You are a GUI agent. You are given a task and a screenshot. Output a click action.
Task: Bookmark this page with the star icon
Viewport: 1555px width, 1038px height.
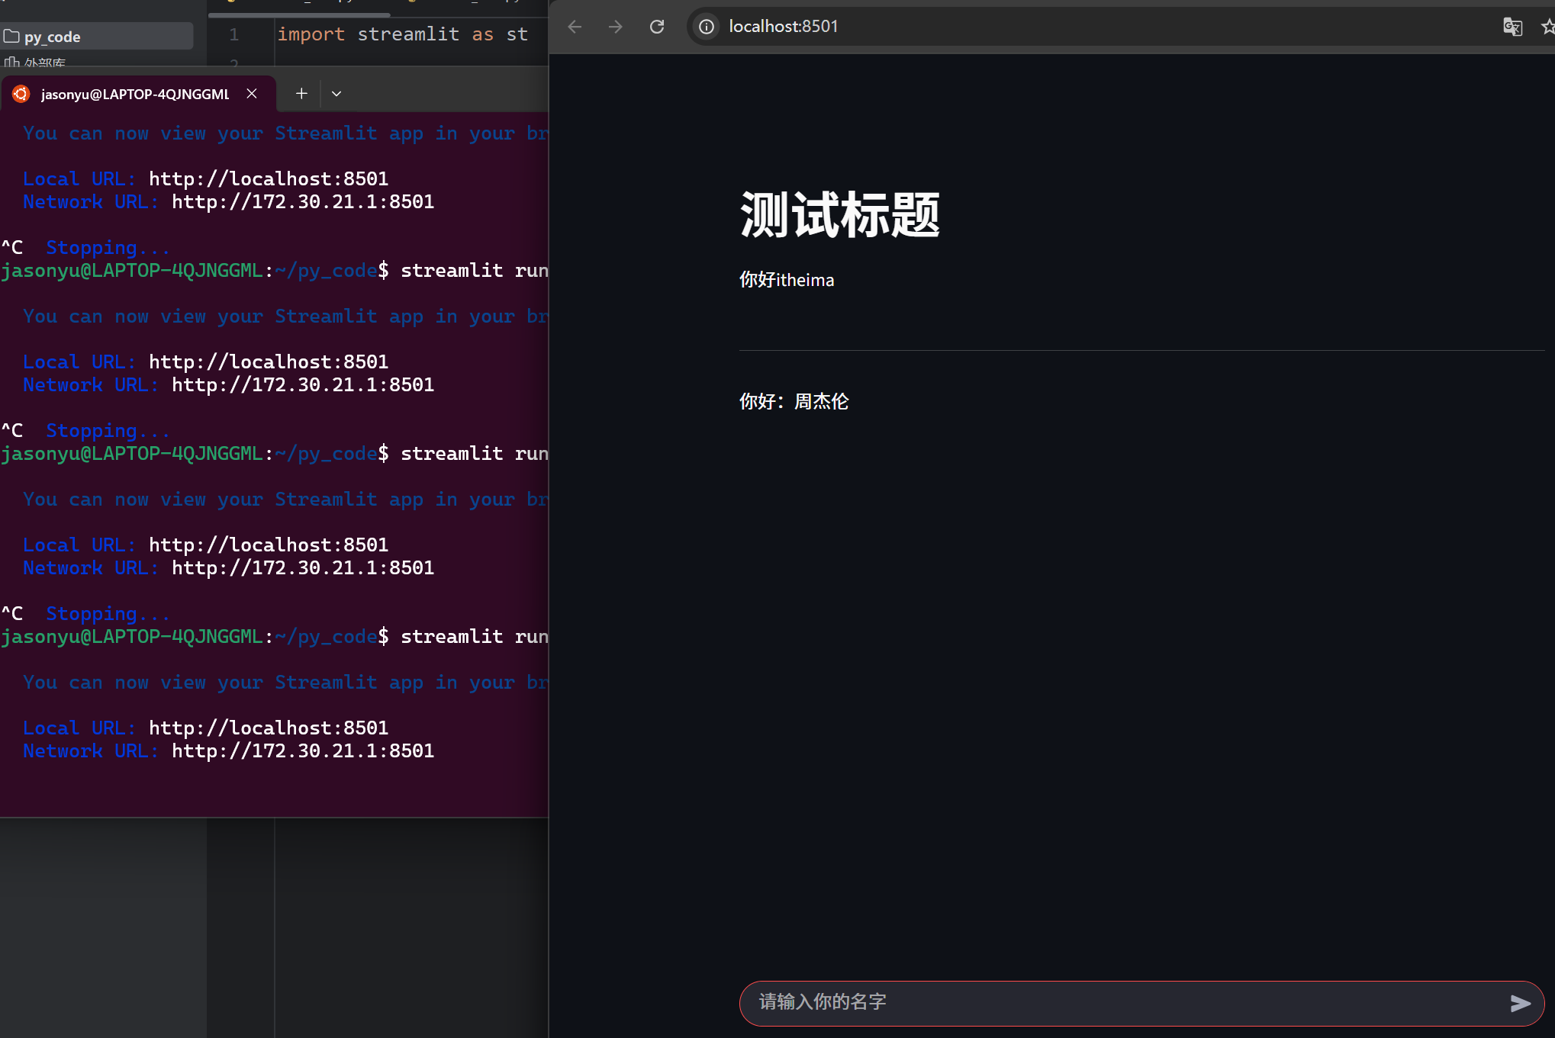[x=1547, y=27]
